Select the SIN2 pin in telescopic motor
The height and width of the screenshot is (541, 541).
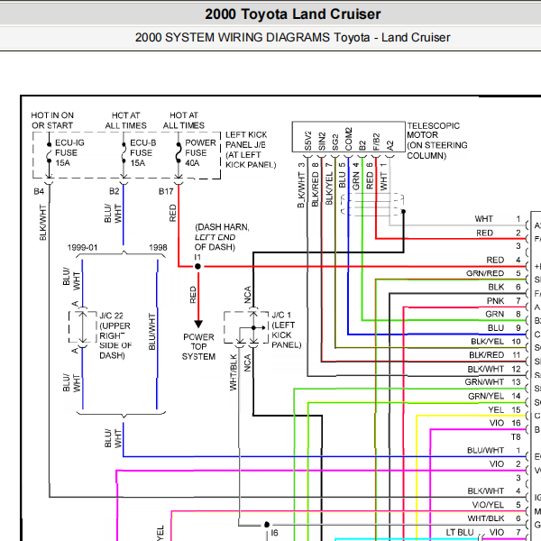(x=322, y=142)
